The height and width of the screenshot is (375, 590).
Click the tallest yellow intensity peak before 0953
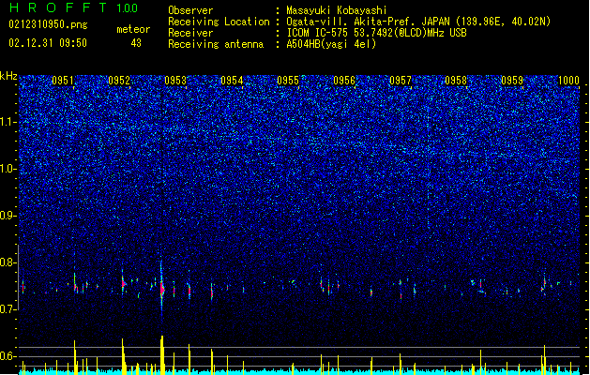tap(162, 355)
